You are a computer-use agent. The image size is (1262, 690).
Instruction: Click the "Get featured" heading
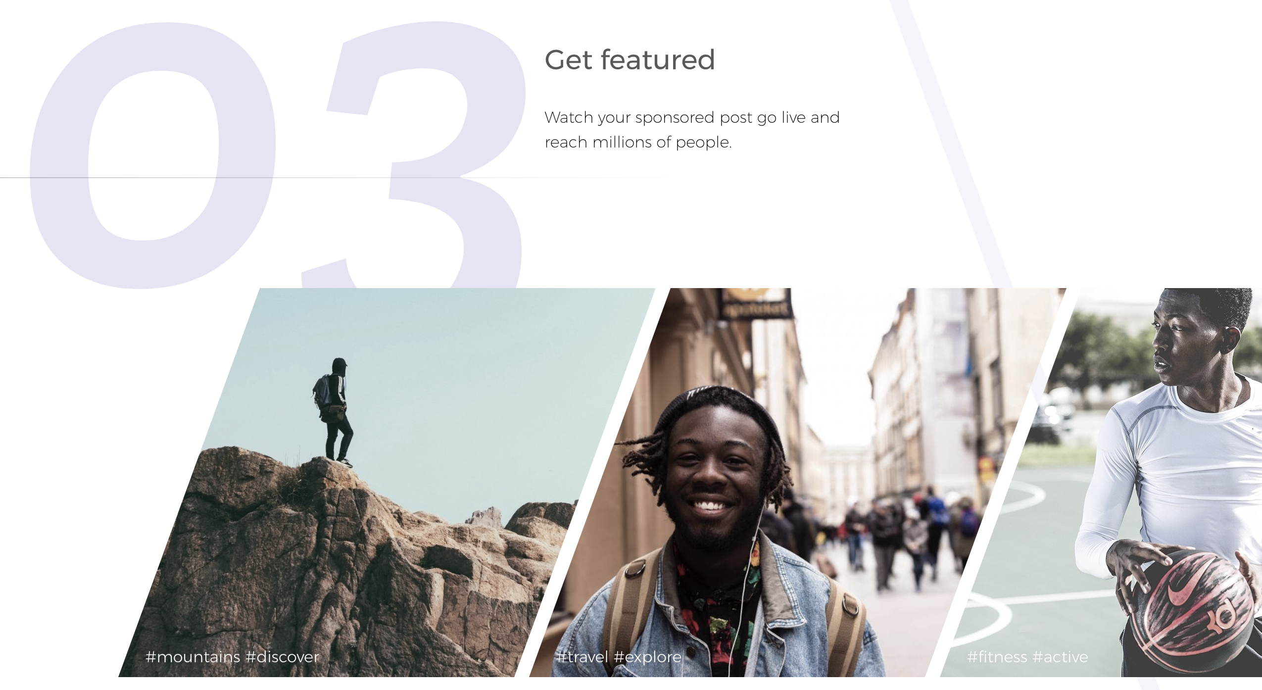coord(630,60)
